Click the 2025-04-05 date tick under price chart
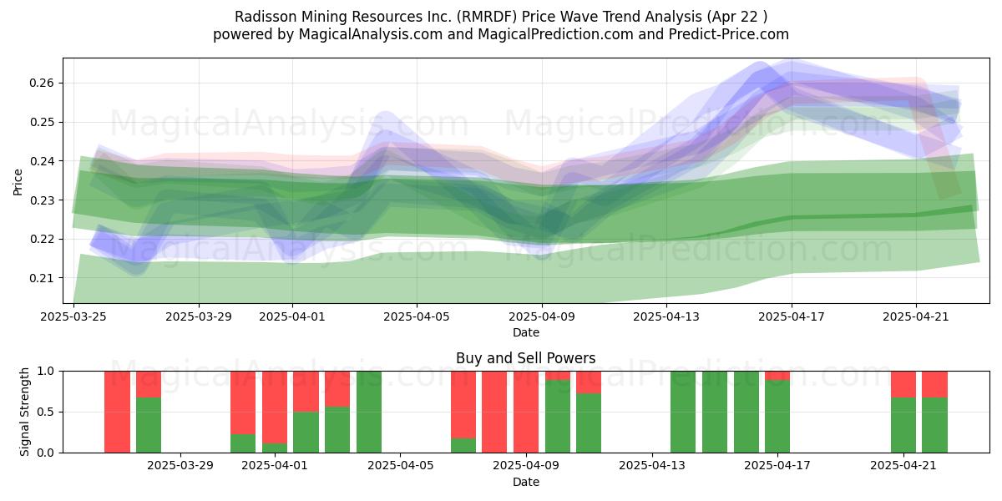 tap(417, 316)
